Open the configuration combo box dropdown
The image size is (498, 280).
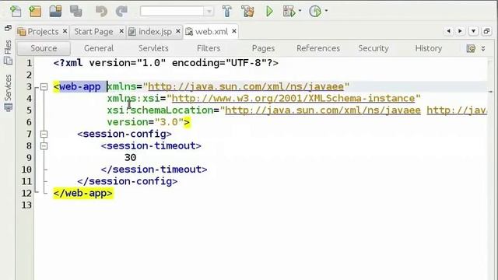coord(209,12)
